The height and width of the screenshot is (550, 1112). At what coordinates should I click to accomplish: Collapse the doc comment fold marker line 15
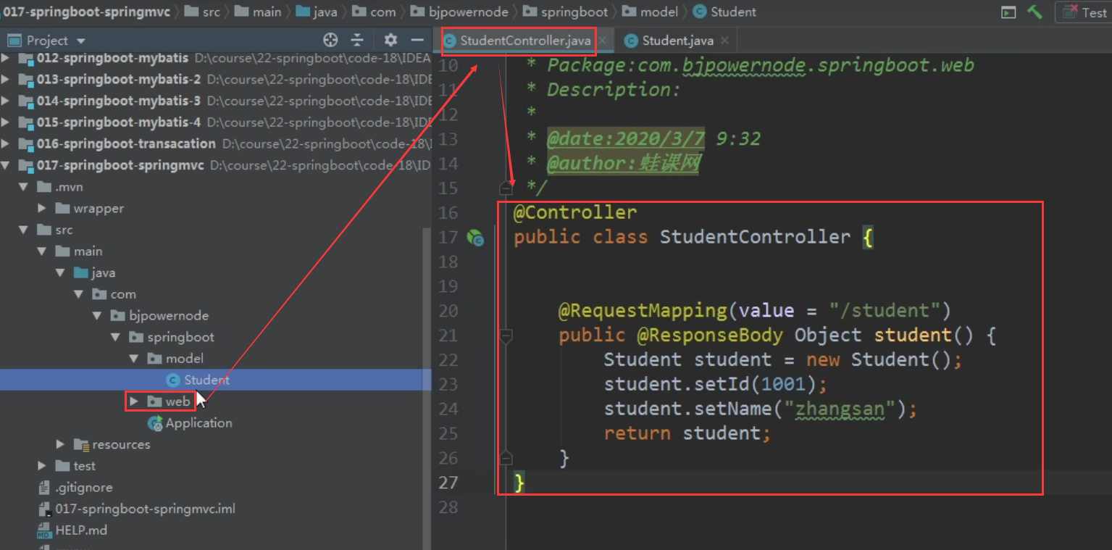pyautogui.click(x=506, y=188)
